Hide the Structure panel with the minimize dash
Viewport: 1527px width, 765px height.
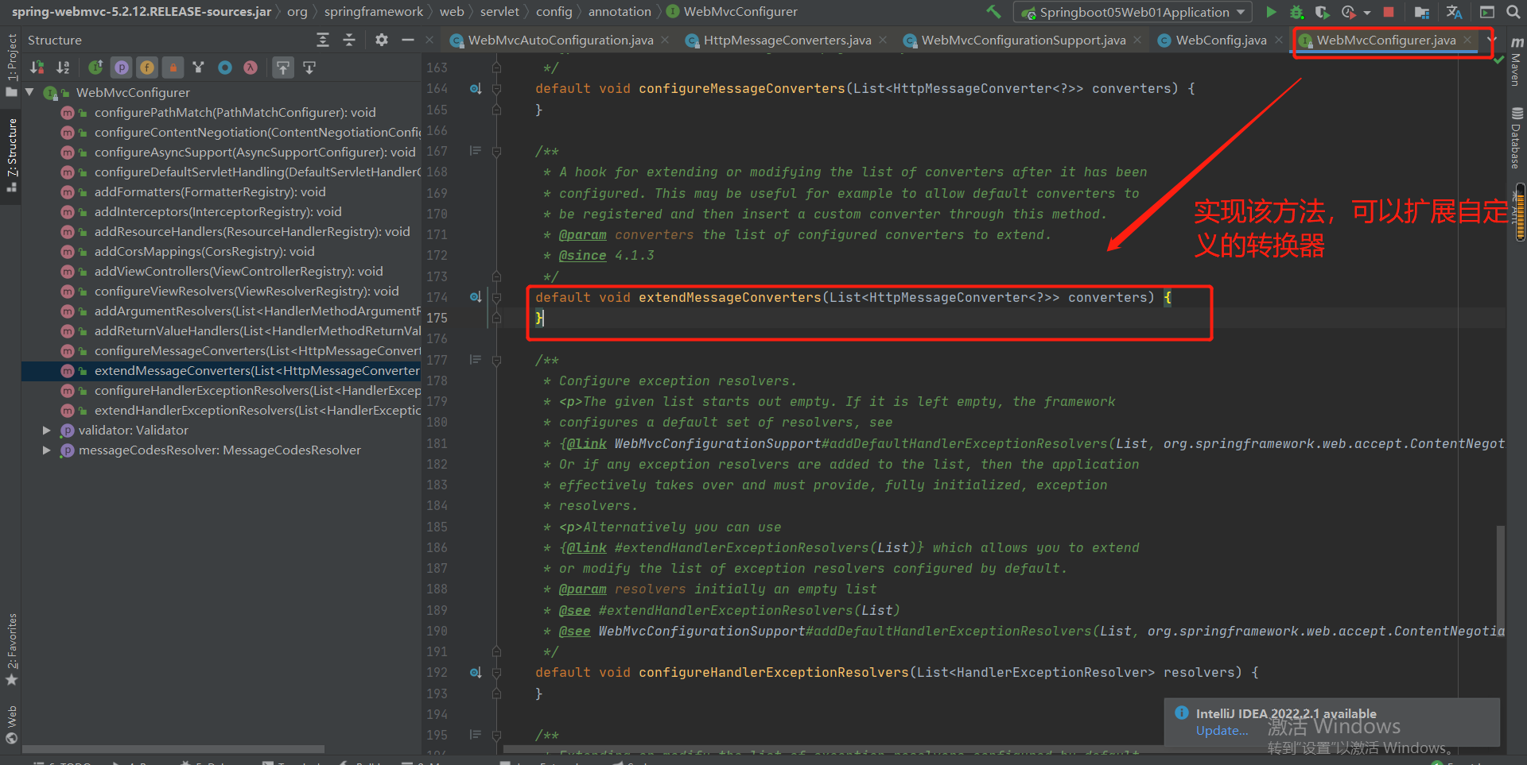[408, 40]
